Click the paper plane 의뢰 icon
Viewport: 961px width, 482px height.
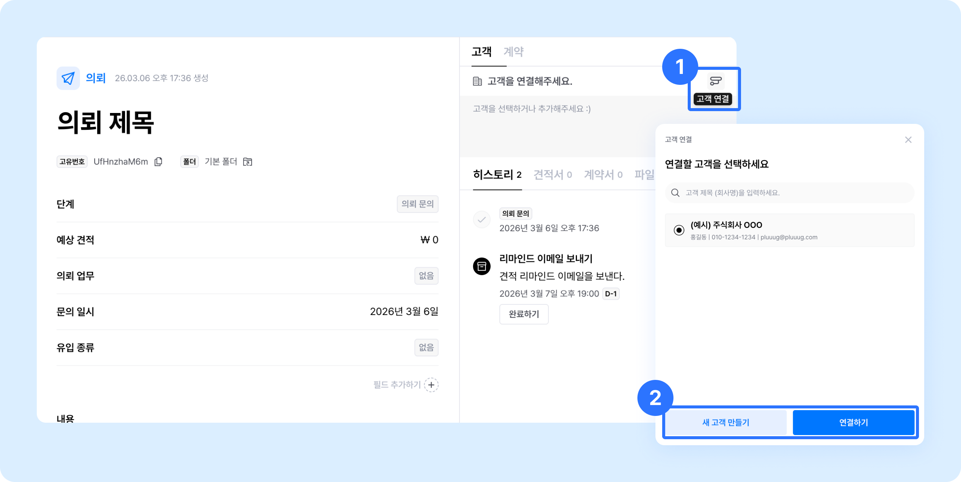pyautogui.click(x=68, y=78)
